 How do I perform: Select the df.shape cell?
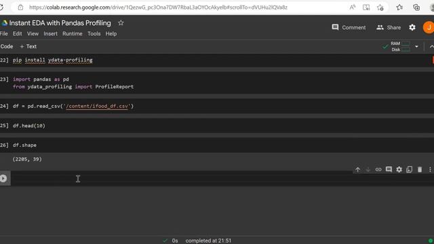pyautogui.click(x=24, y=145)
